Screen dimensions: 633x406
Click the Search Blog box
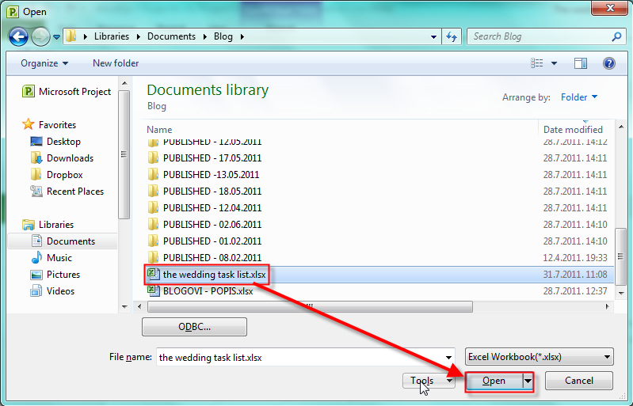point(539,36)
